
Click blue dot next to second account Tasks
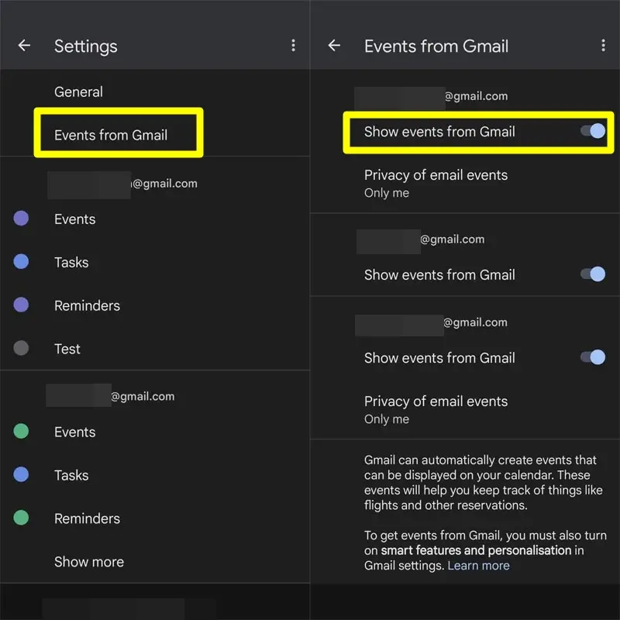21,474
